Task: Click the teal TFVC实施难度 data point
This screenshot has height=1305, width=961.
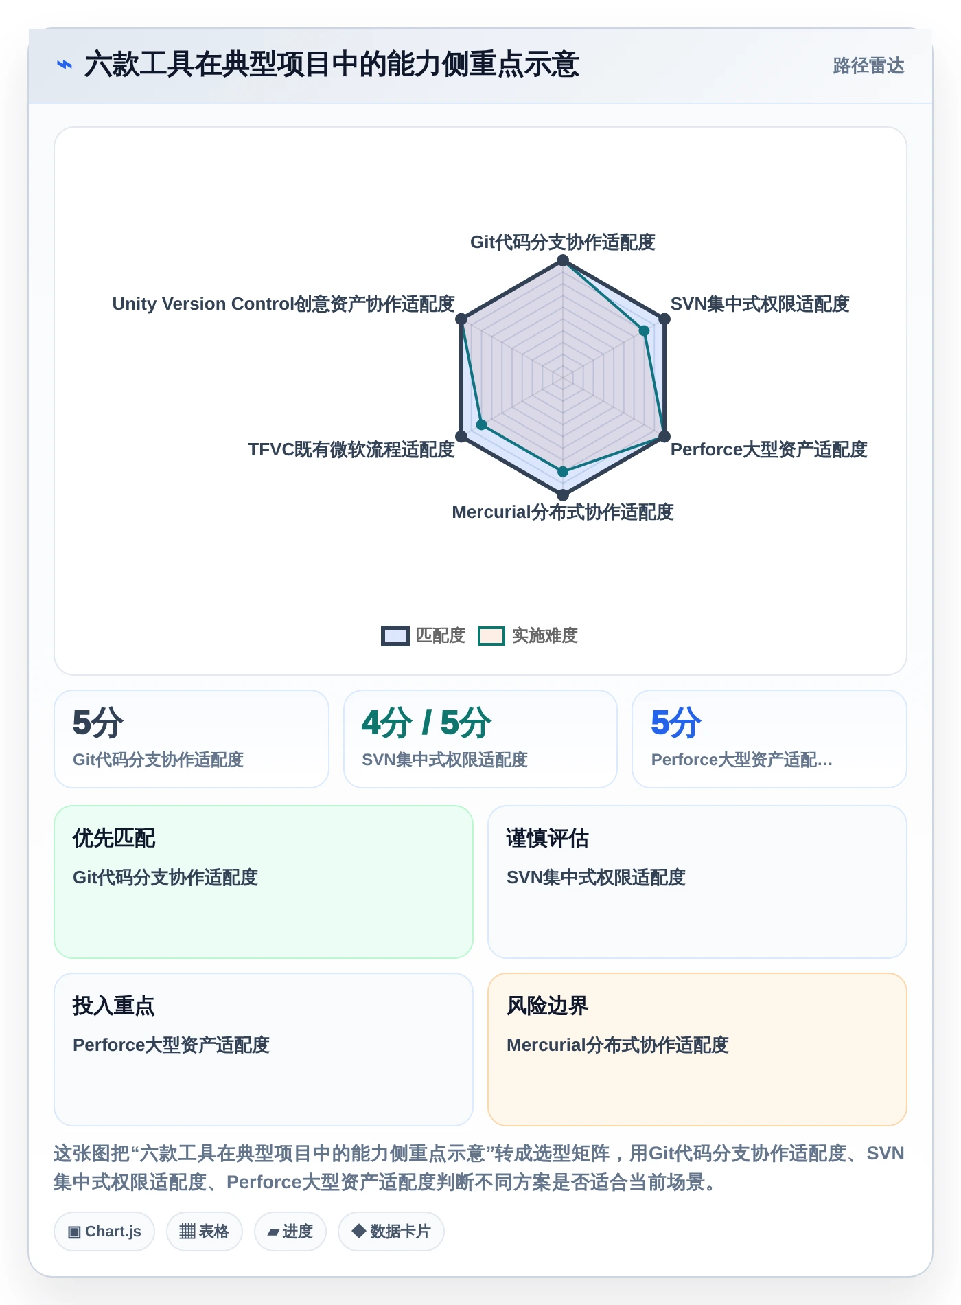Action: point(482,424)
